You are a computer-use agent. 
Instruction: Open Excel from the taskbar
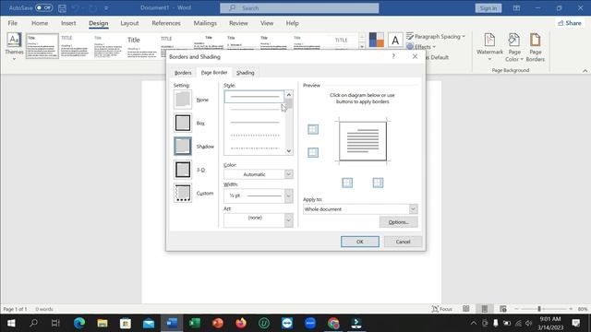[x=195, y=323]
